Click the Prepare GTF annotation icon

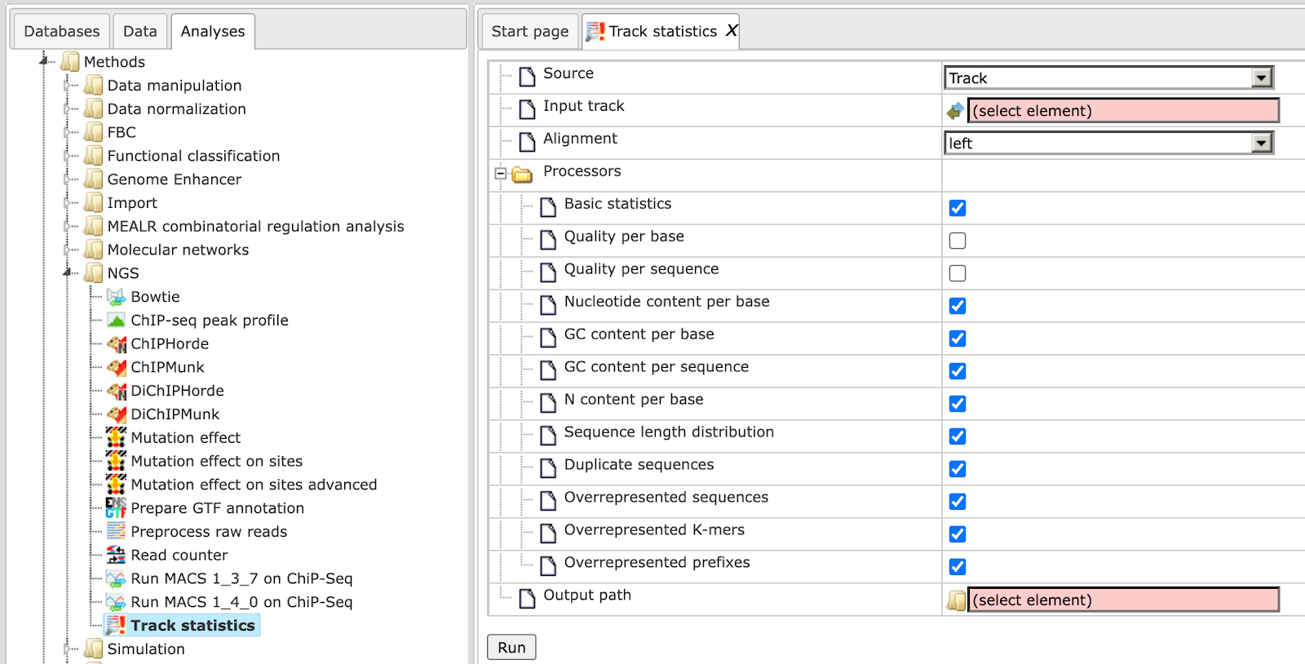click(x=117, y=508)
